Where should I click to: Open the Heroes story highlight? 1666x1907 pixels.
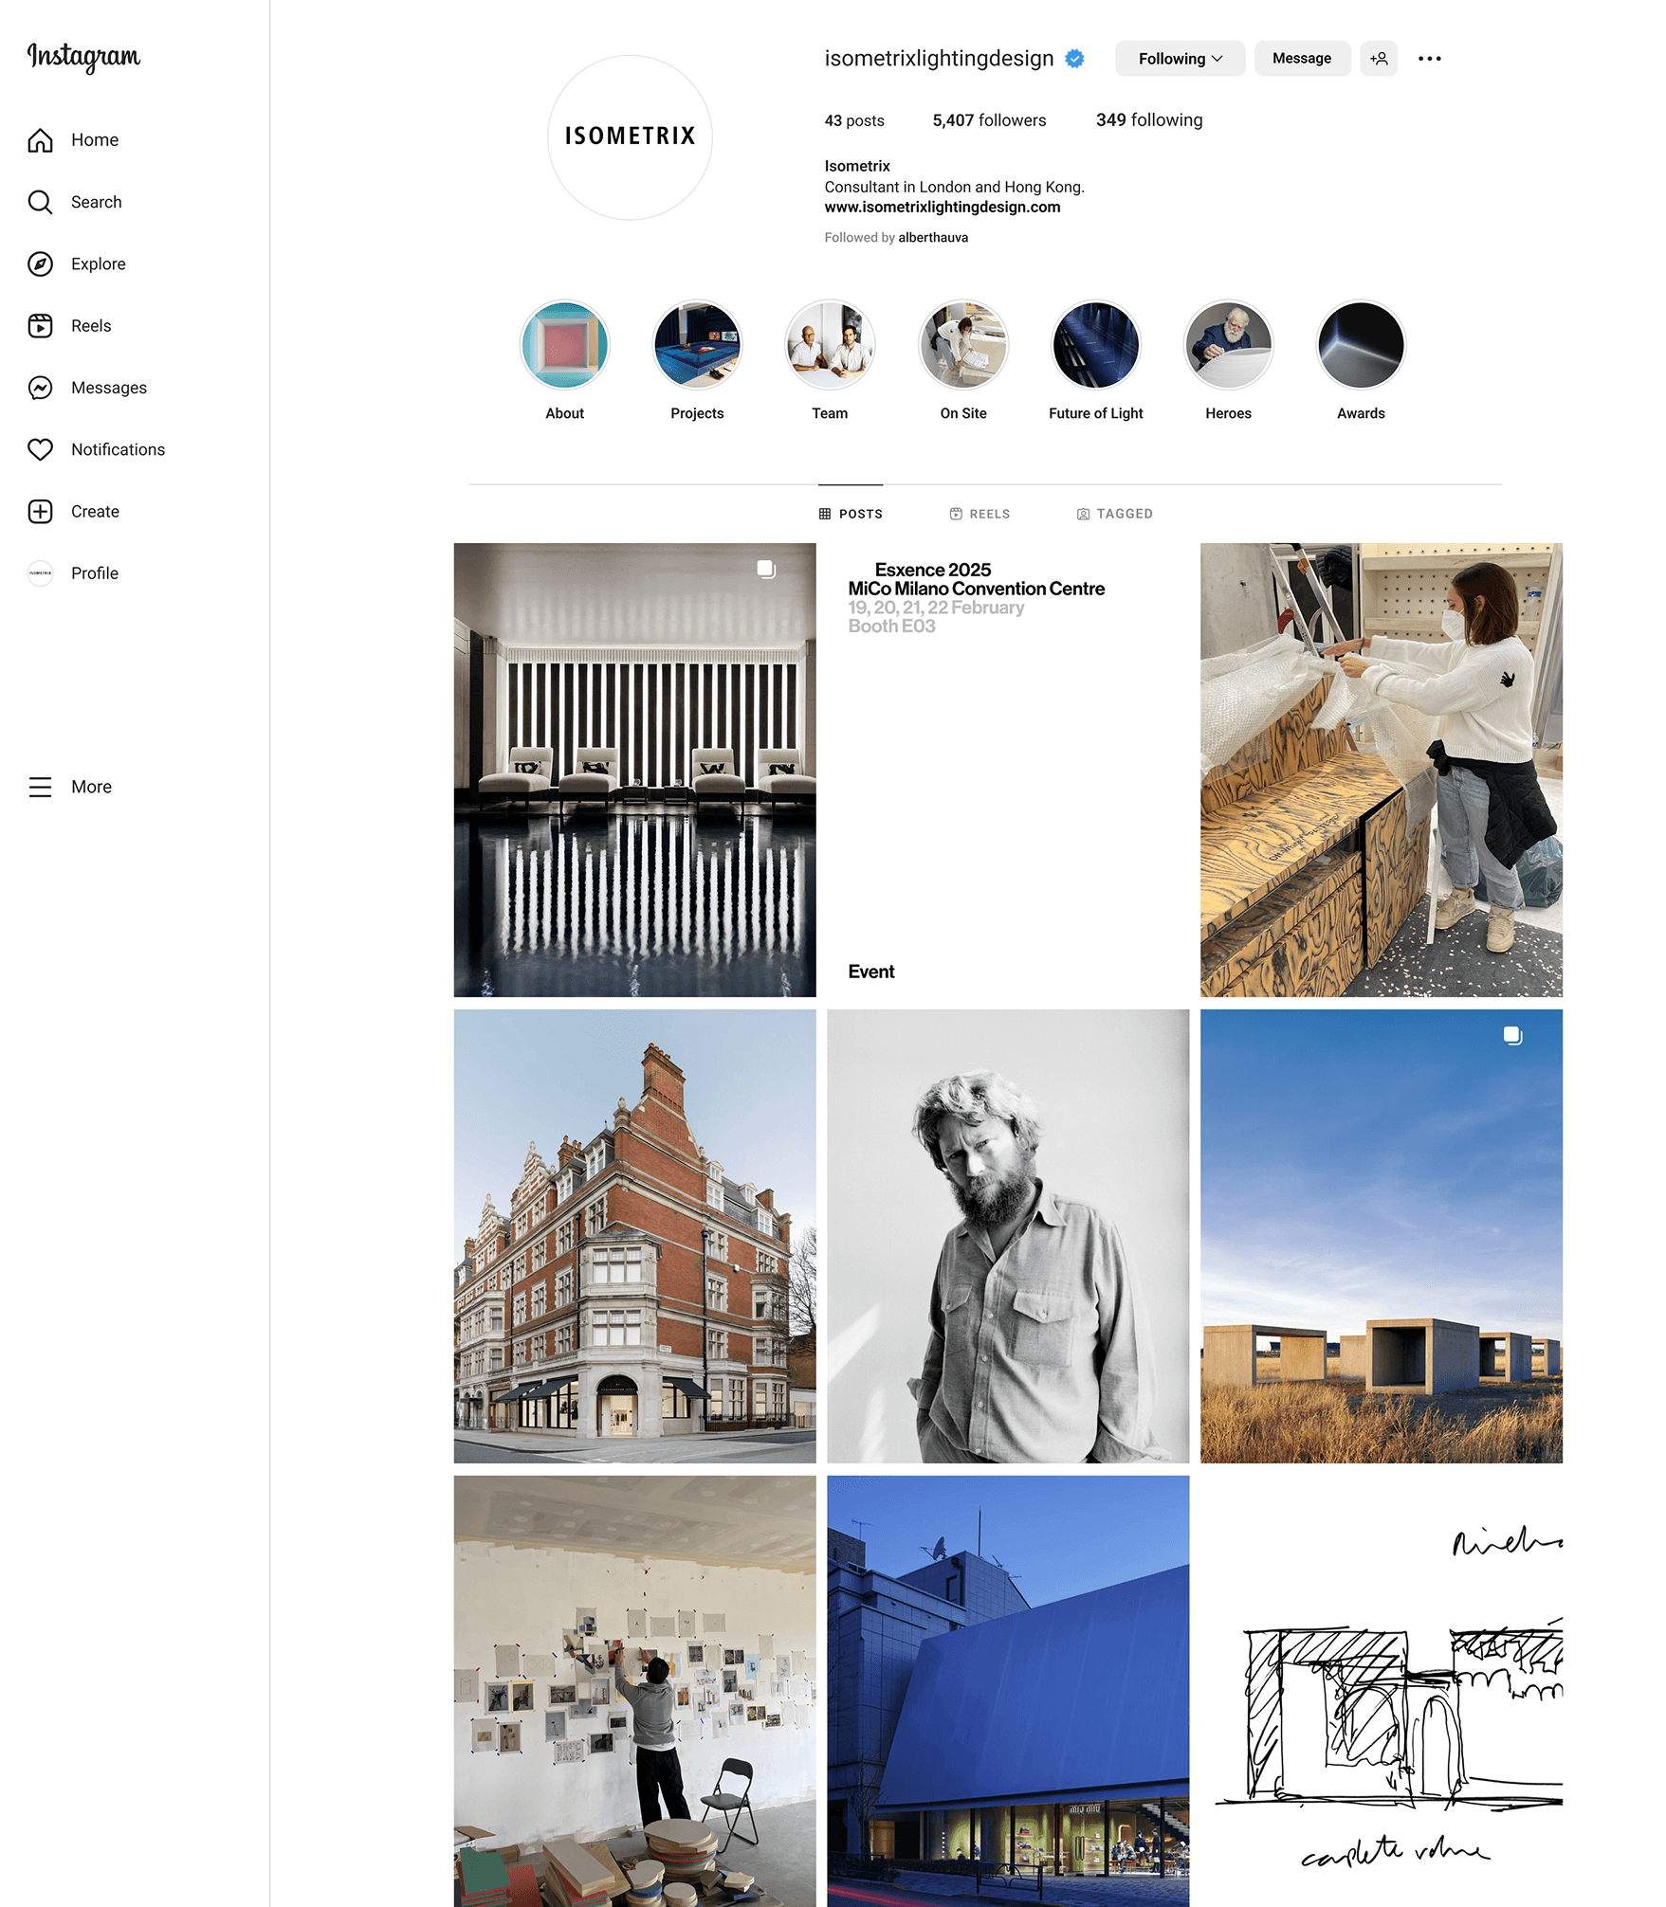(1229, 345)
